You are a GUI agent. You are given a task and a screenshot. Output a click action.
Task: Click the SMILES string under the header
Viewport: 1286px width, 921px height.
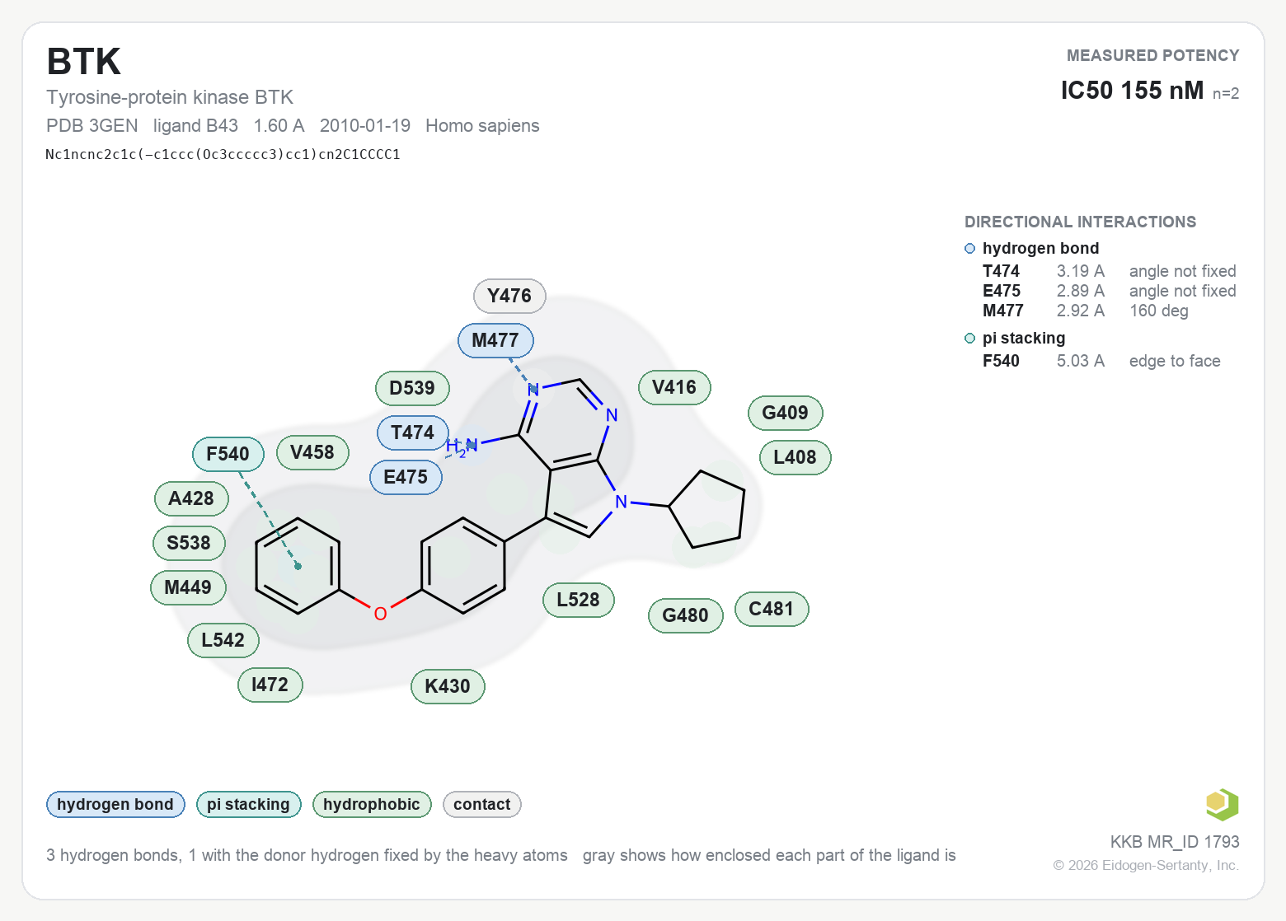(223, 155)
